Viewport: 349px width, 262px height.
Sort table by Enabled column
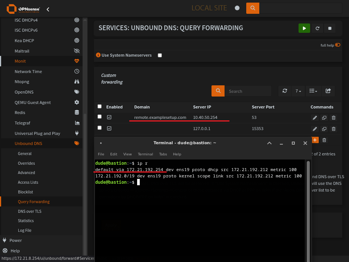pyautogui.click(x=114, y=107)
